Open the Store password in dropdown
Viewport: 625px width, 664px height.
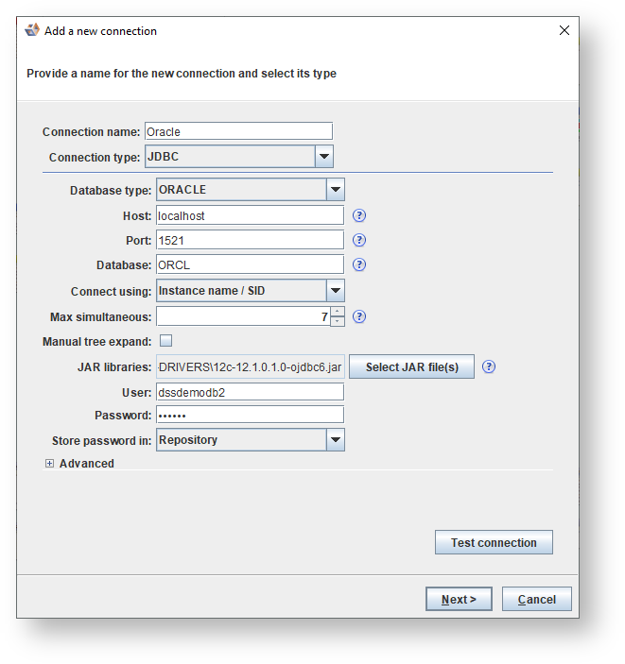(x=335, y=440)
